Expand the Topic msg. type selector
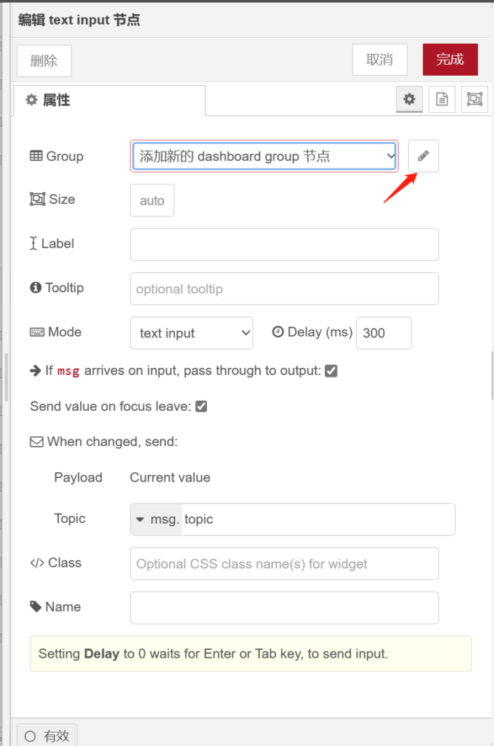 156,519
